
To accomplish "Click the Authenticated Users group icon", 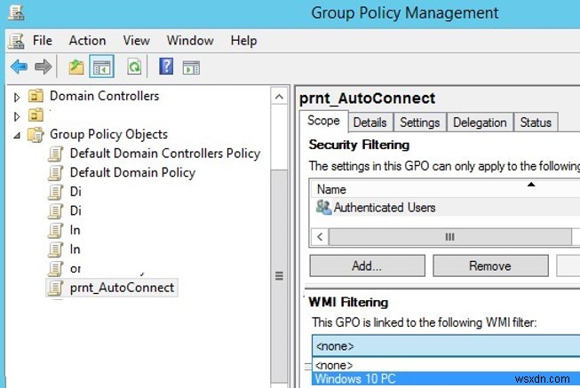I will 323,208.
